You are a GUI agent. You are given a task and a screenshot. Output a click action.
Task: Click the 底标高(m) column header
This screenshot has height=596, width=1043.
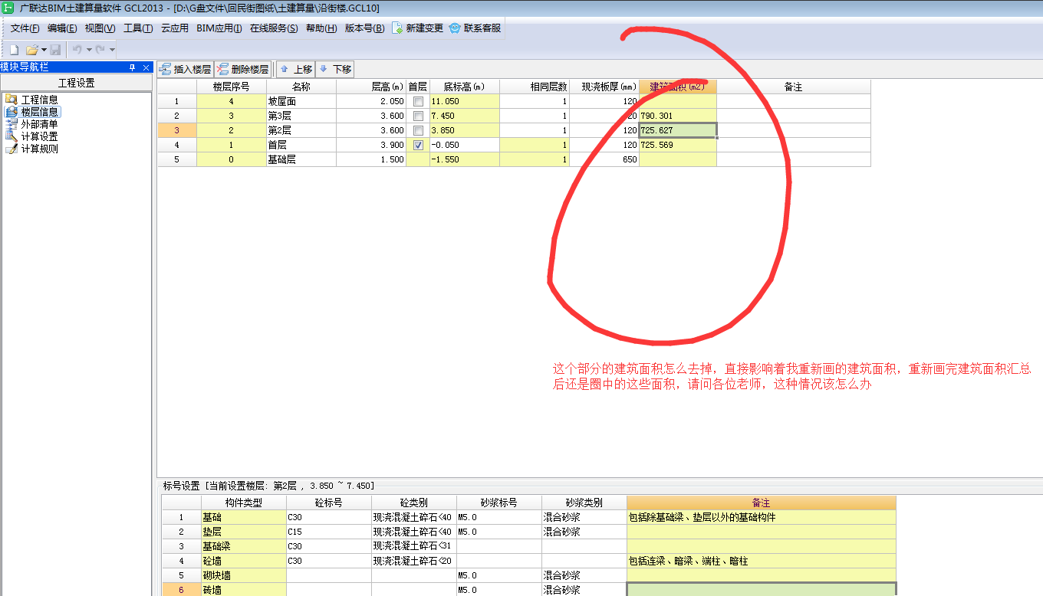point(465,87)
